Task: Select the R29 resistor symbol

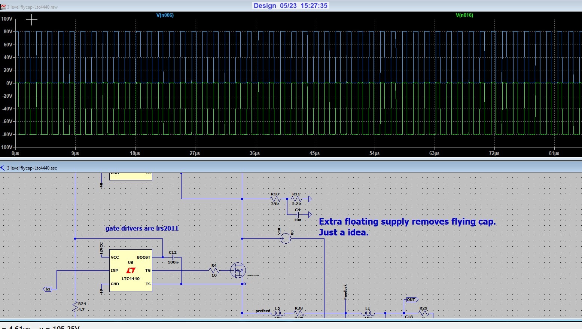Action: 423,313
